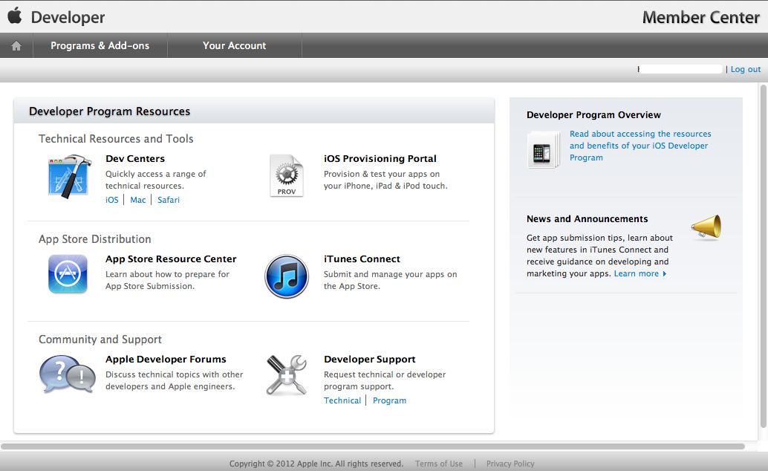Image resolution: width=768 pixels, height=471 pixels.
Task: Open the Privacy Policy footer link
Action: (x=510, y=464)
